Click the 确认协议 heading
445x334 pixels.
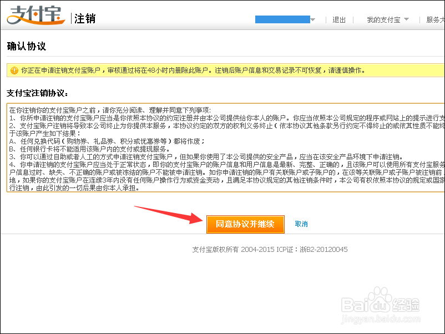click(27, 46)
